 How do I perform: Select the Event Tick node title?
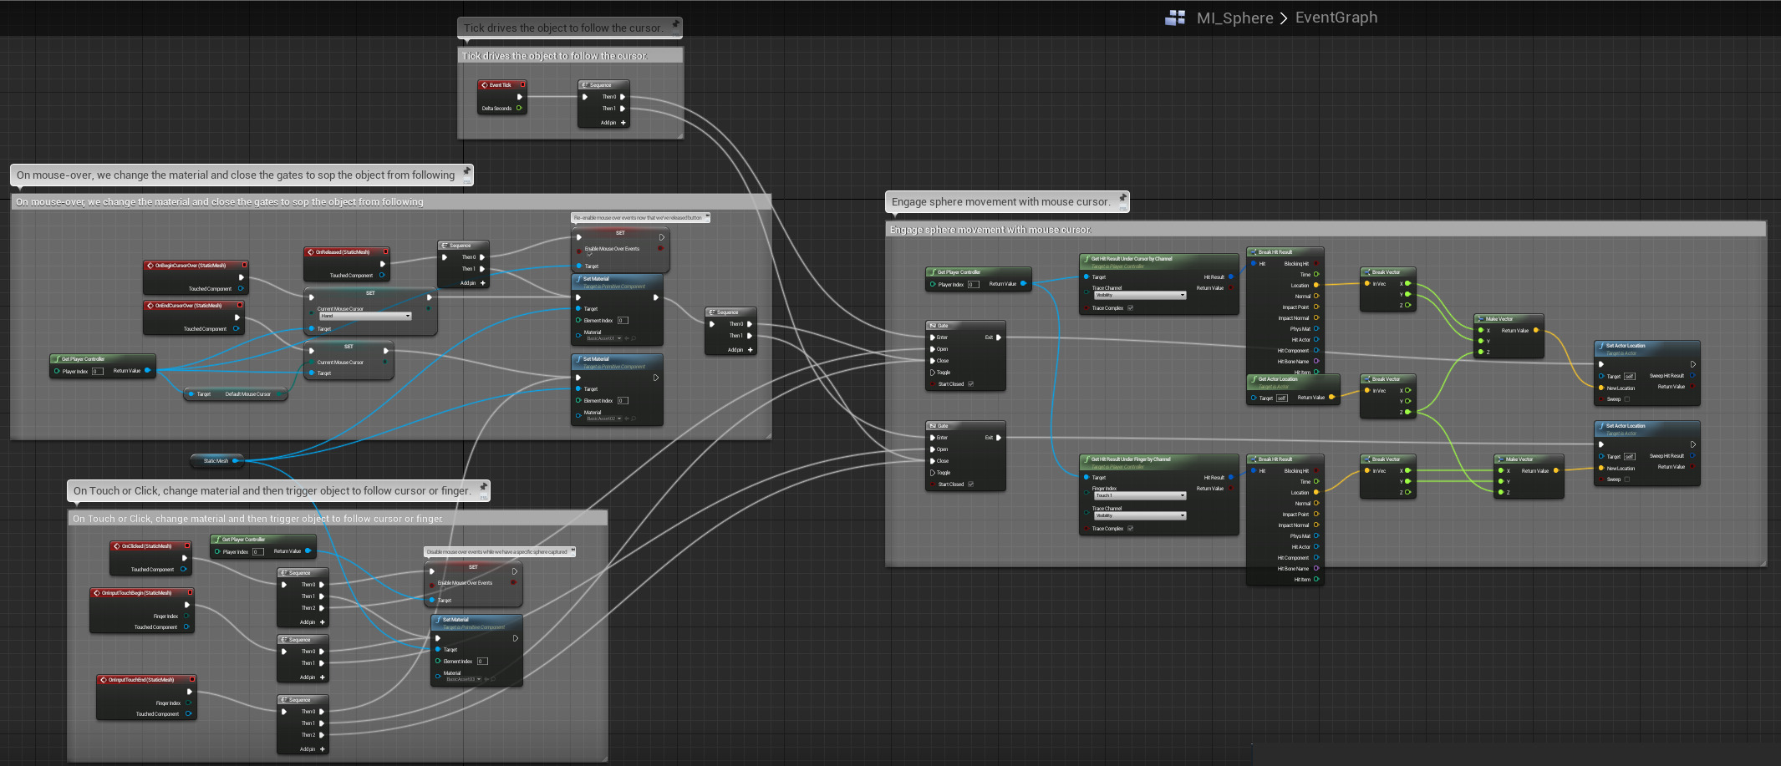(x=501, y=85)
